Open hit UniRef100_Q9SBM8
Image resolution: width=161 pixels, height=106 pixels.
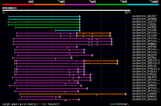tap(144, 19)
